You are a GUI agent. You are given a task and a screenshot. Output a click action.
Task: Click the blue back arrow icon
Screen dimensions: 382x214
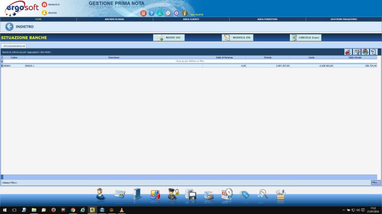pyautogui.click(x=9, y=27)
